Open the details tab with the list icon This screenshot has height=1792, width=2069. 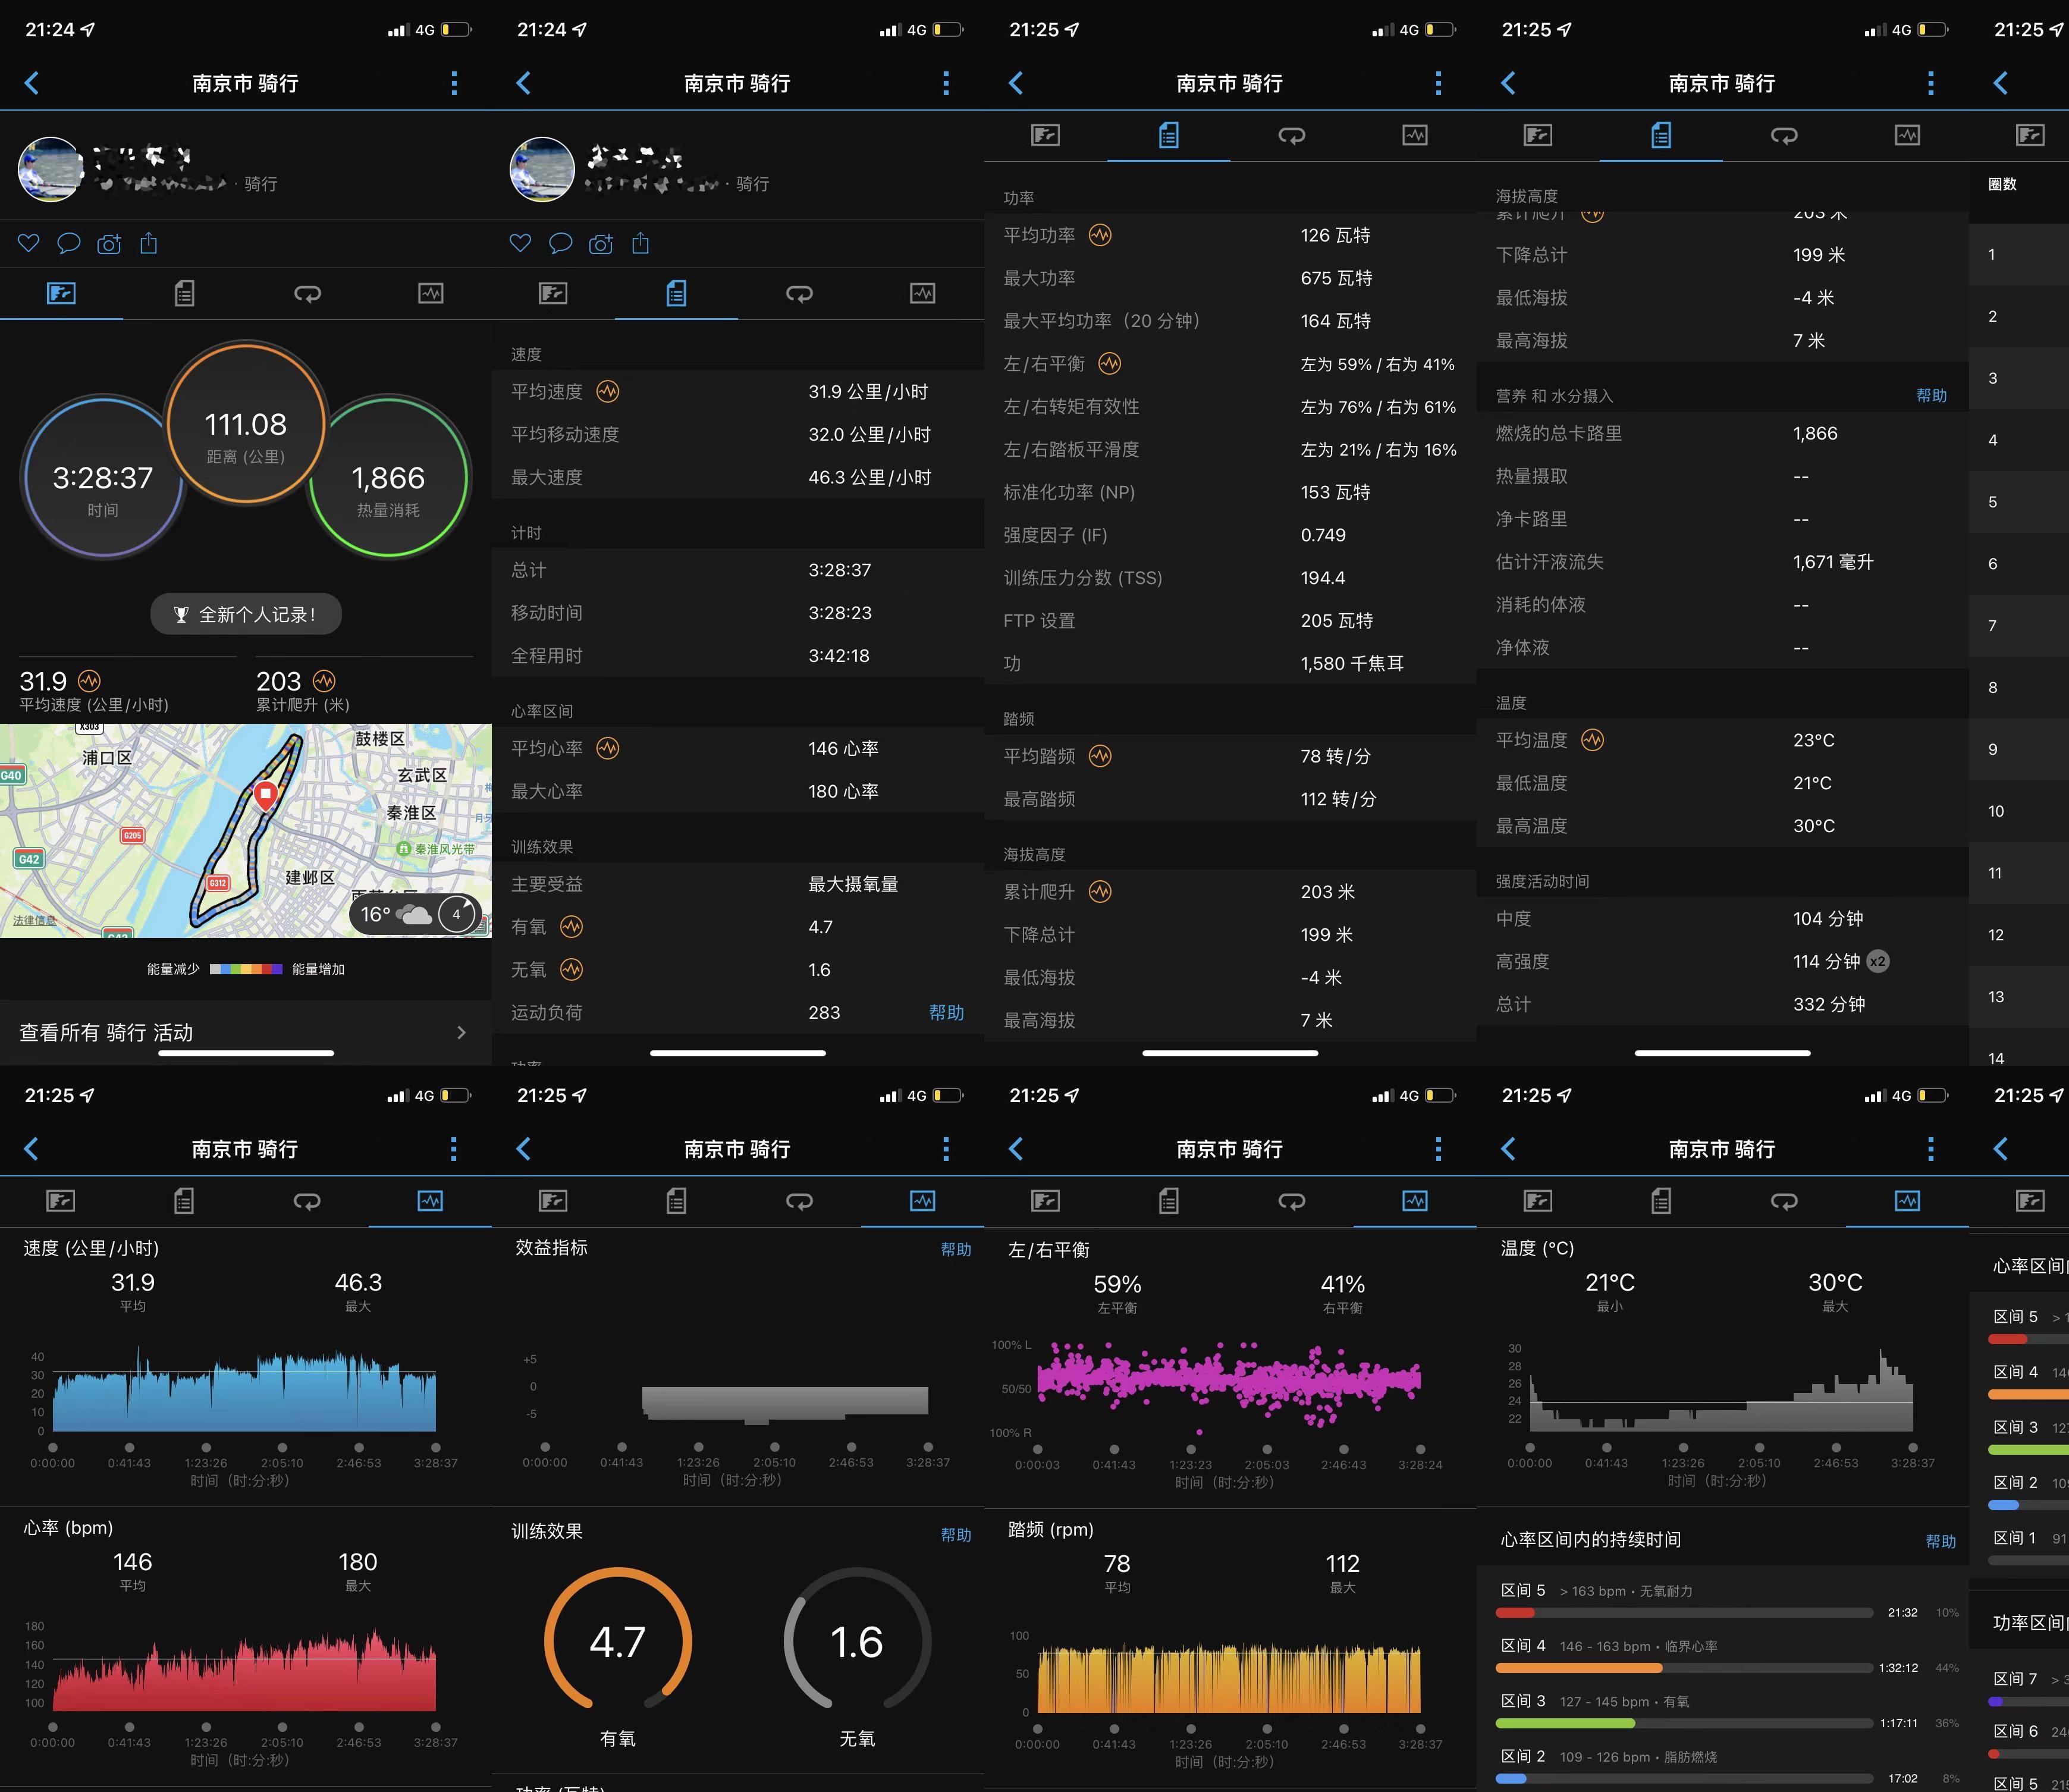(184, 293)
